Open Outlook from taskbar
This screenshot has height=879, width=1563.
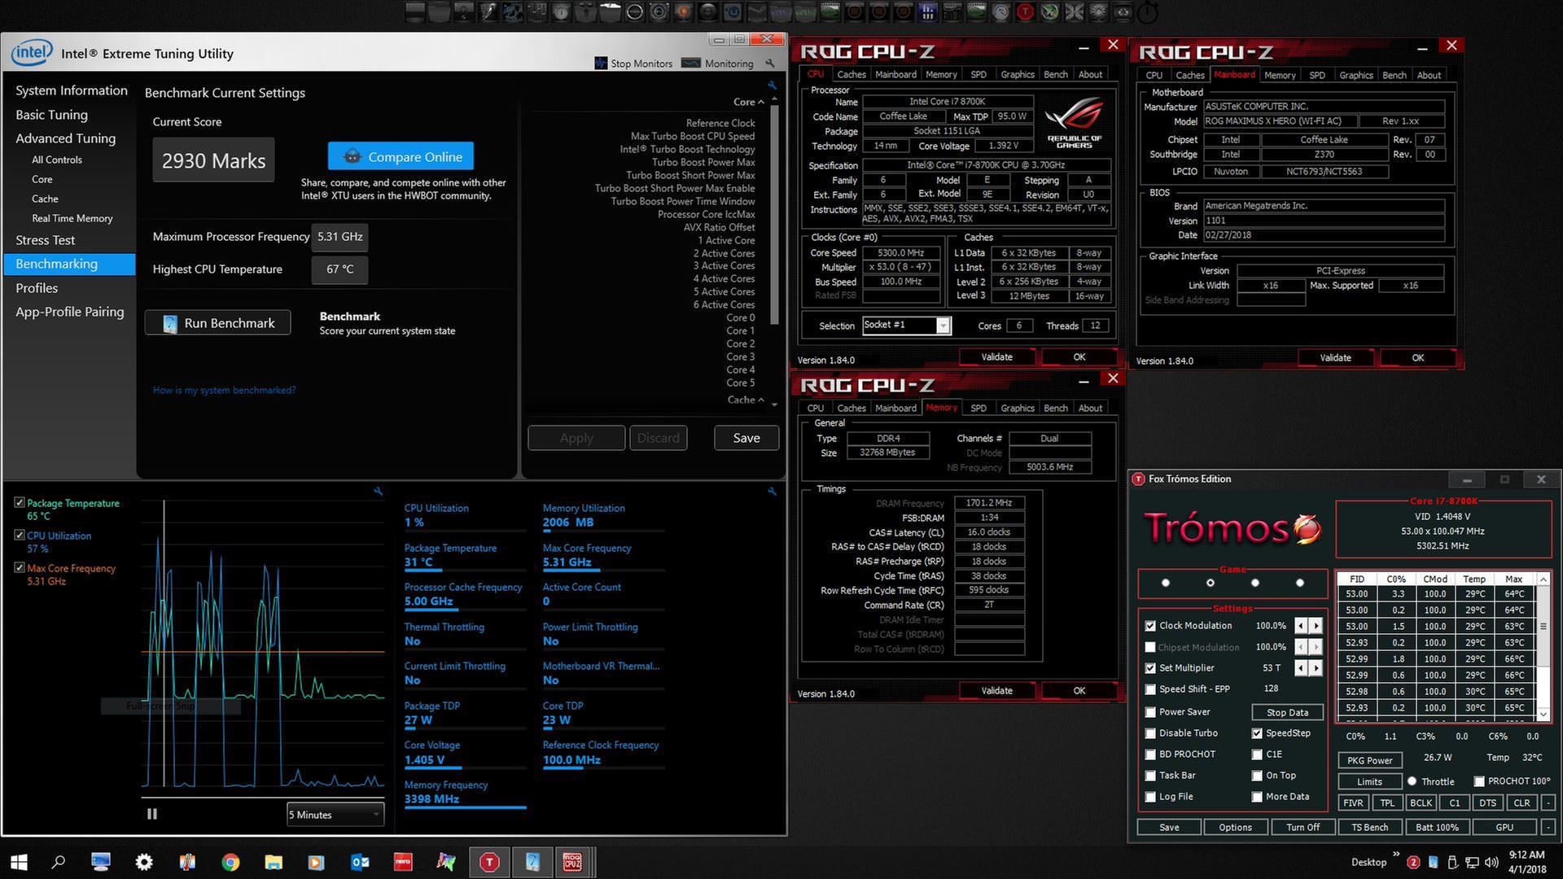(360, 862)
